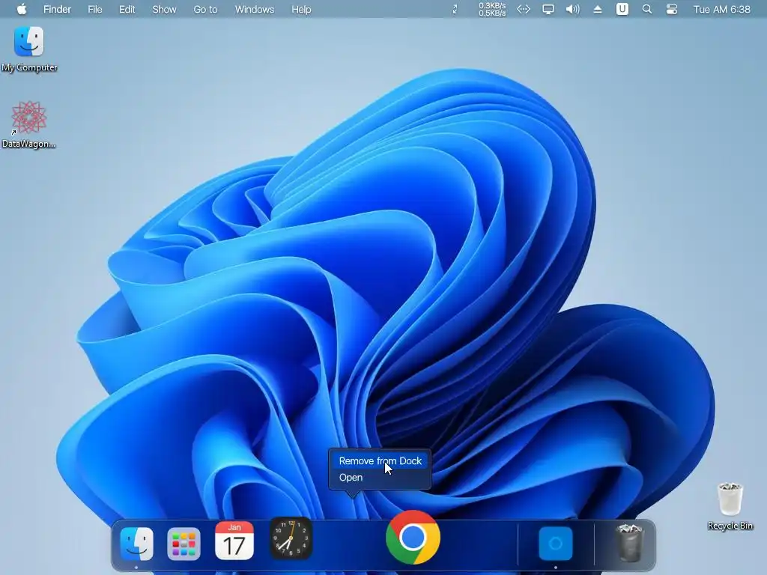Select the Recycle Bin desktop icon
The height and width of the screenshot is (575, 767).
[730, 507]
